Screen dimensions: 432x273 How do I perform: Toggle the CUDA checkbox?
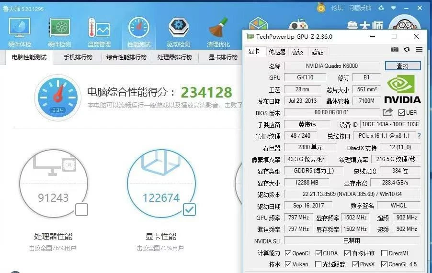tap(319, 253)
